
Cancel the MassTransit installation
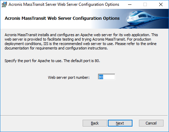click(151, 123)
